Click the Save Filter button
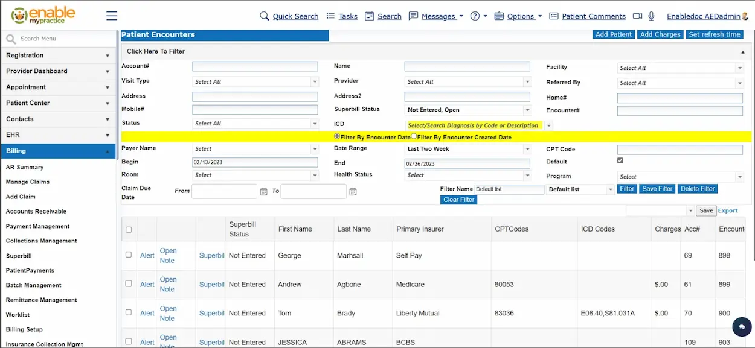Viewport: 755px width, 348px height. point(657,188)
